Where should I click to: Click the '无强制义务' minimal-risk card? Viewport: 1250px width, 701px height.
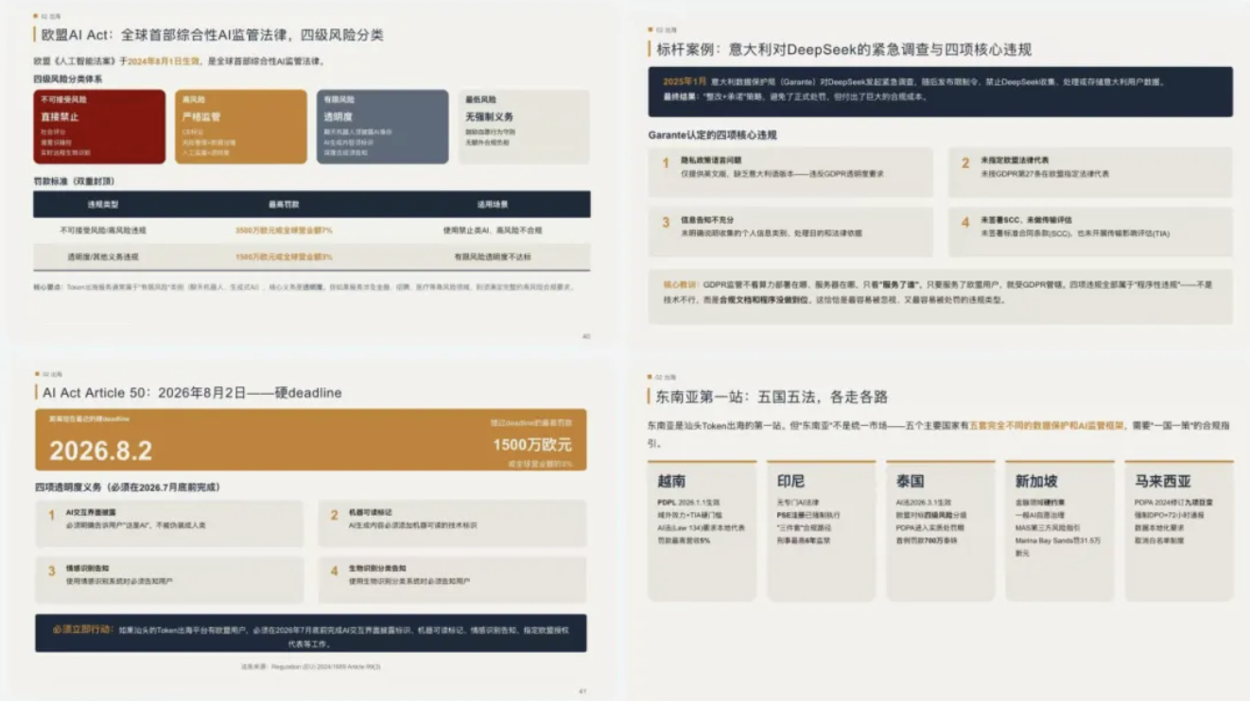click(x=524, y=127)
